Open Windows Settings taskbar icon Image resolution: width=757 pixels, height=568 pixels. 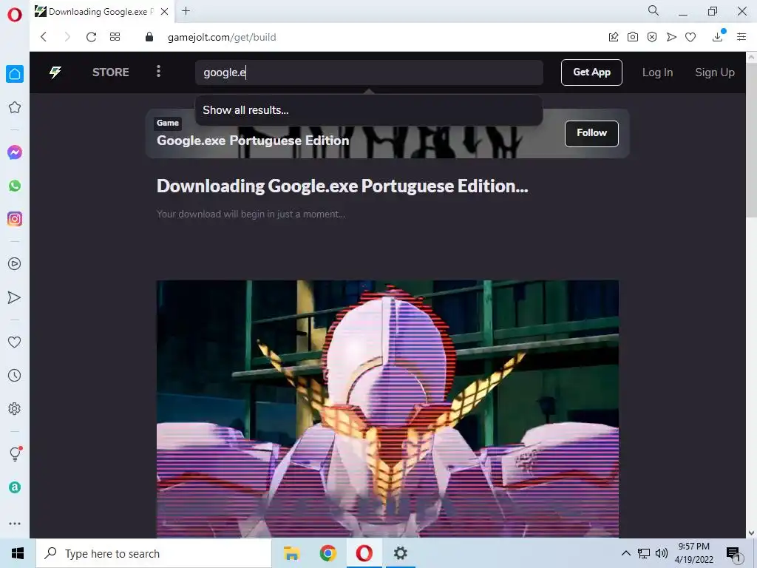click(400, 553)
